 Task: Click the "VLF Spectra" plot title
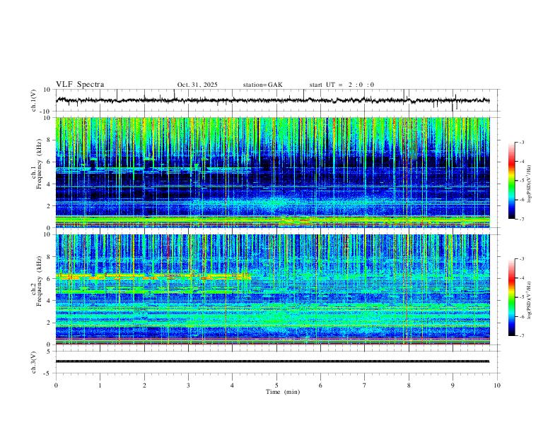point(80,85)
